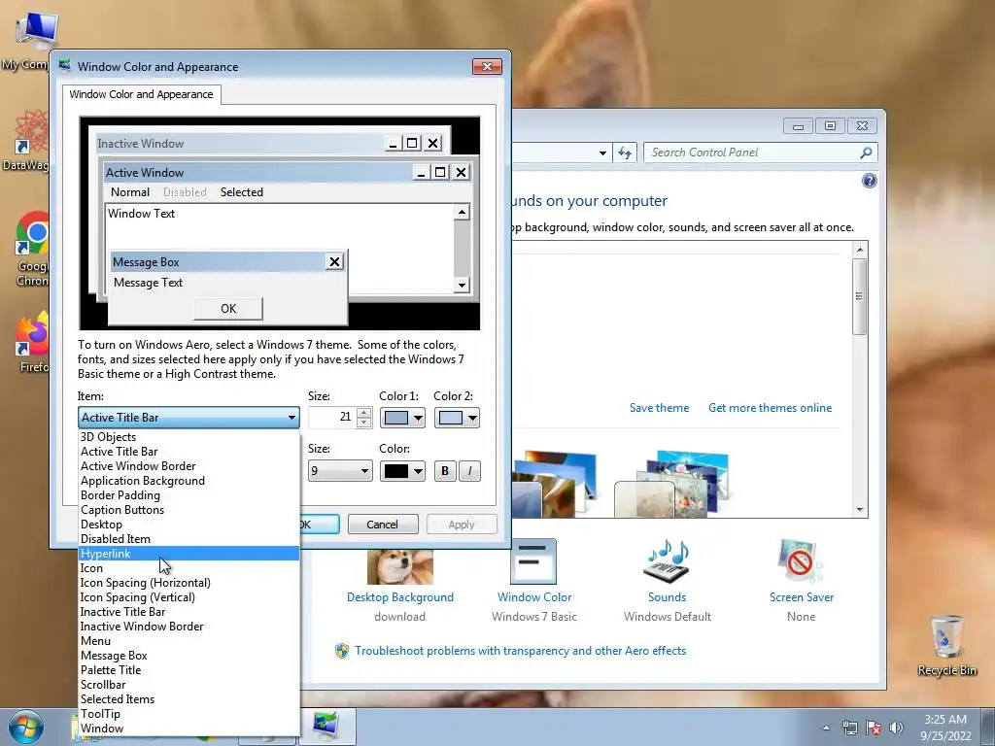Viewport: 995px width, 746px height.
Task: Open the Color 2 swatch dropdown
Action: [457, 418]
